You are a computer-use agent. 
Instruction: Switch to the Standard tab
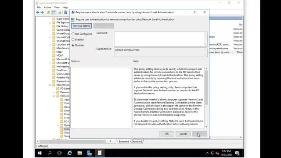point(137,141)
